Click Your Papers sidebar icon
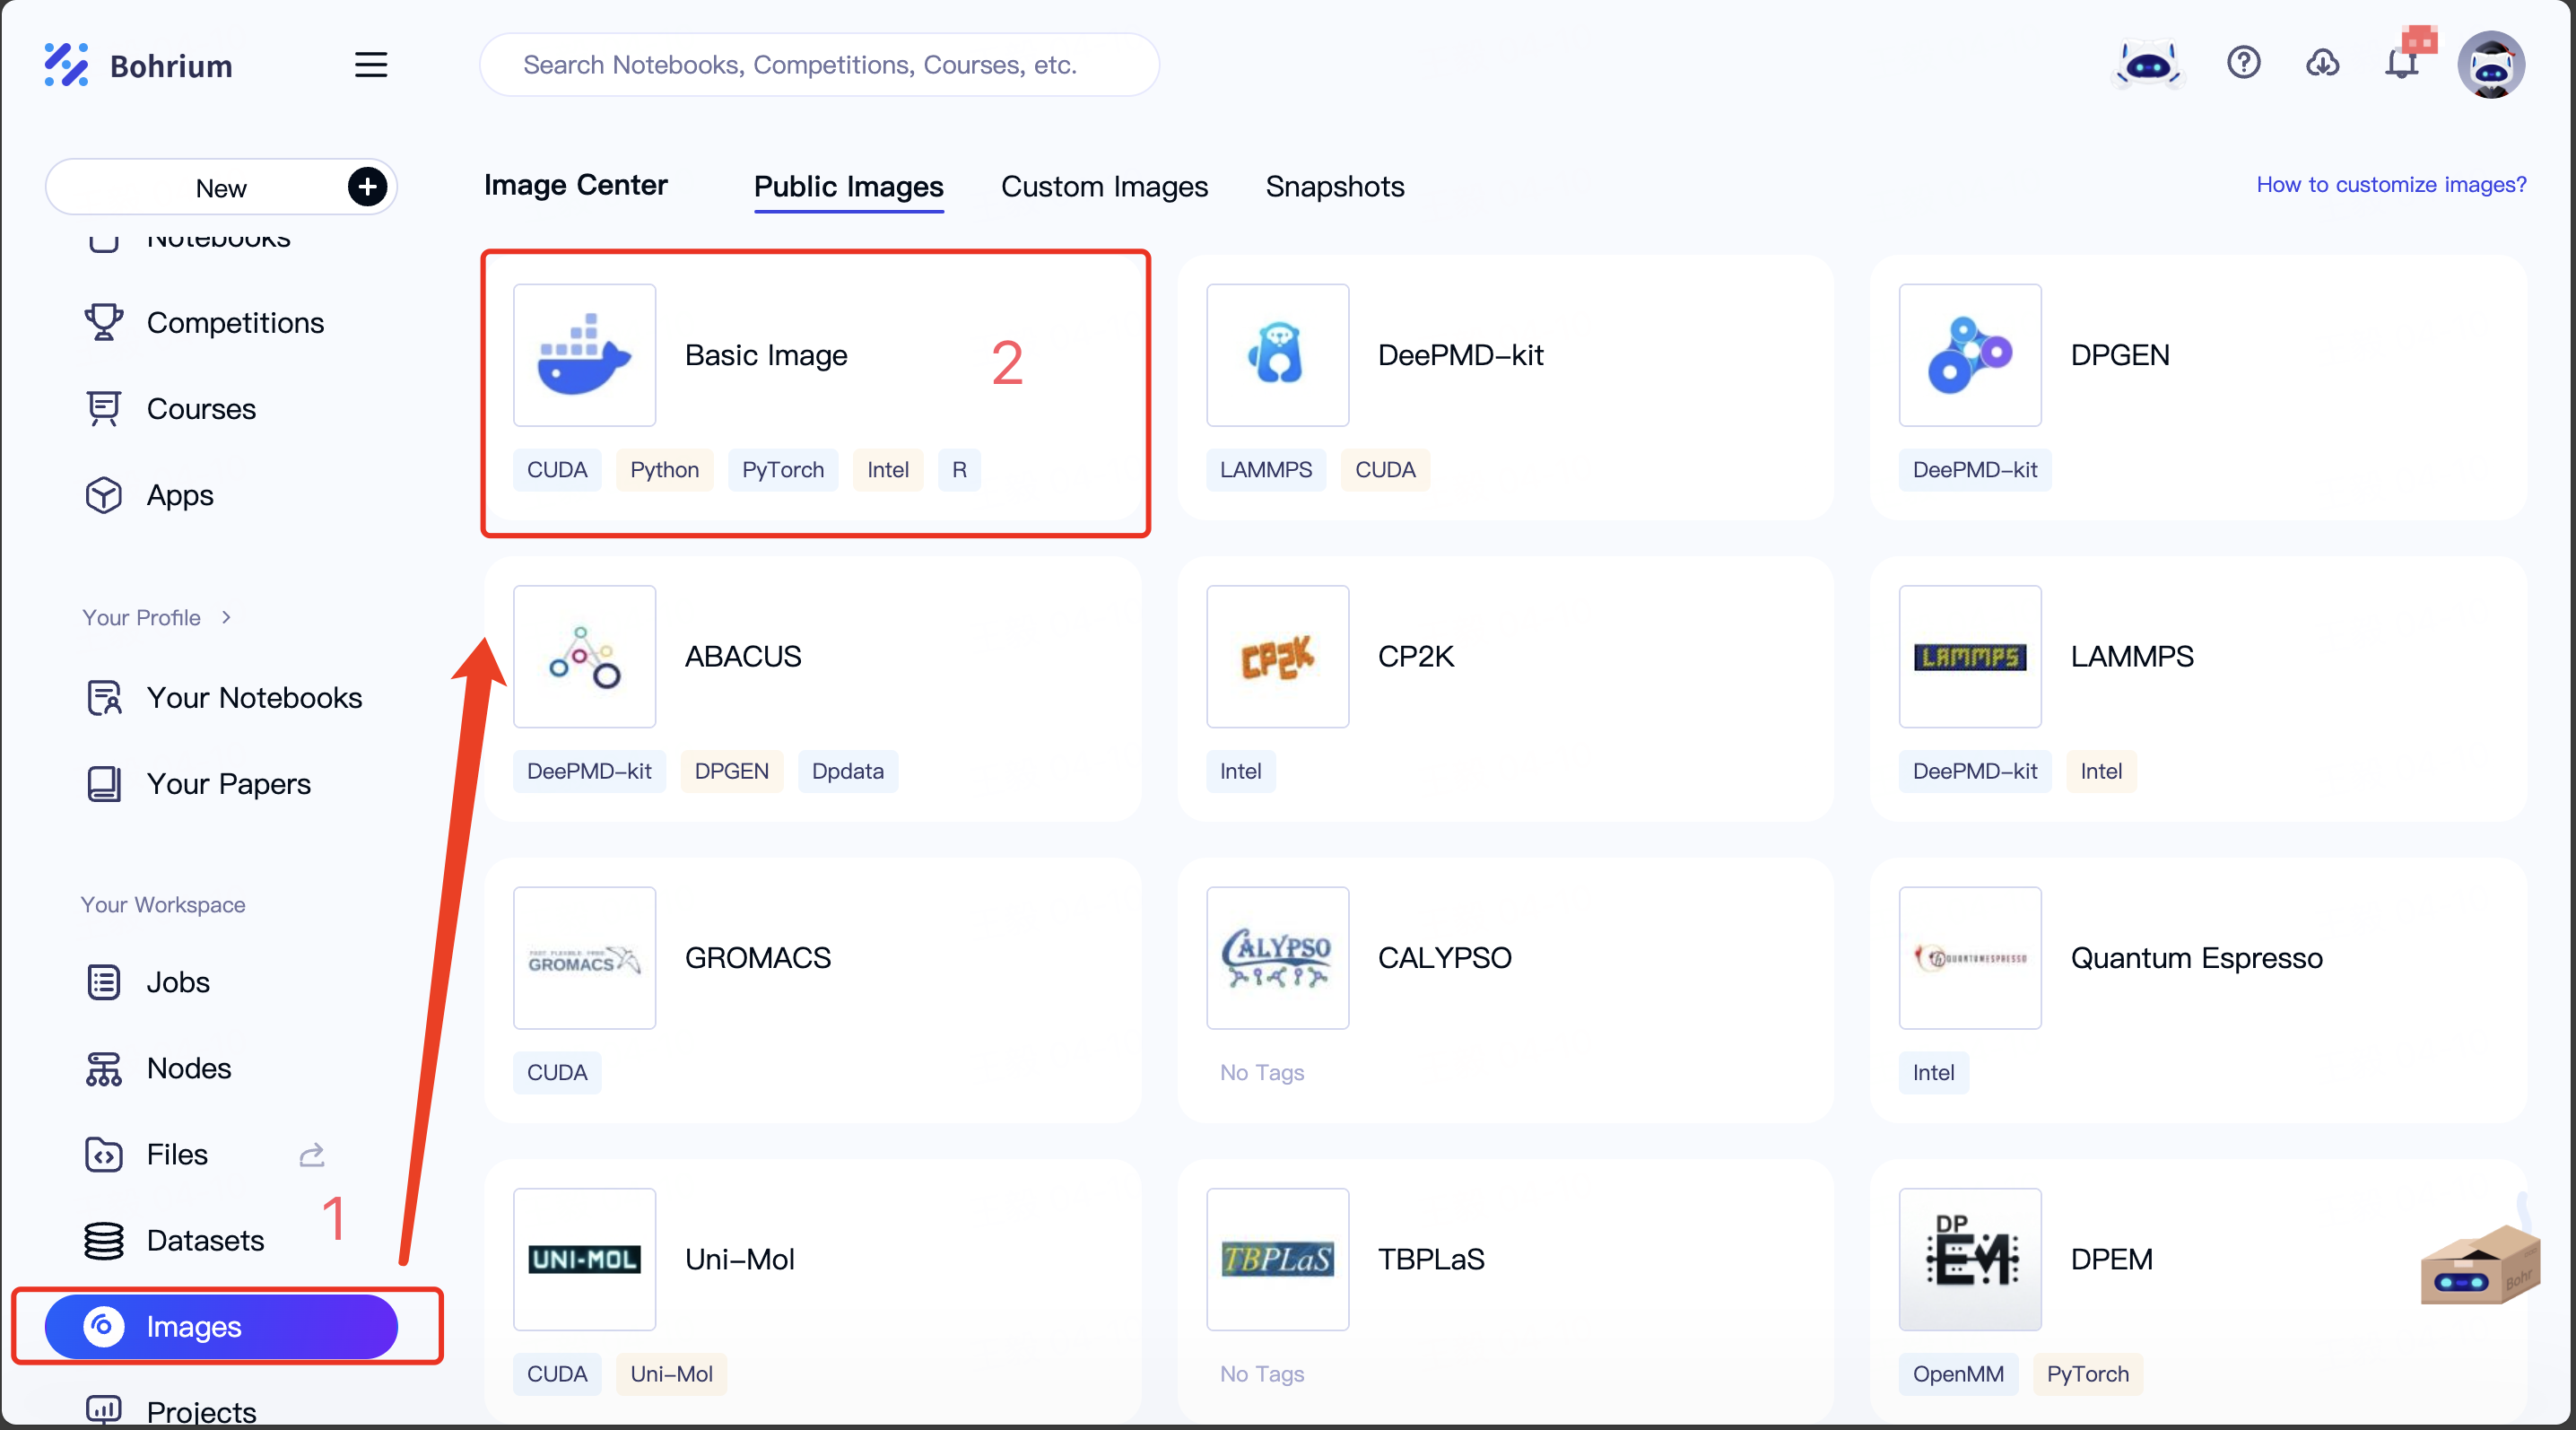The width and height of the screenshot is (2576, 1430). (x=103, y=783)
